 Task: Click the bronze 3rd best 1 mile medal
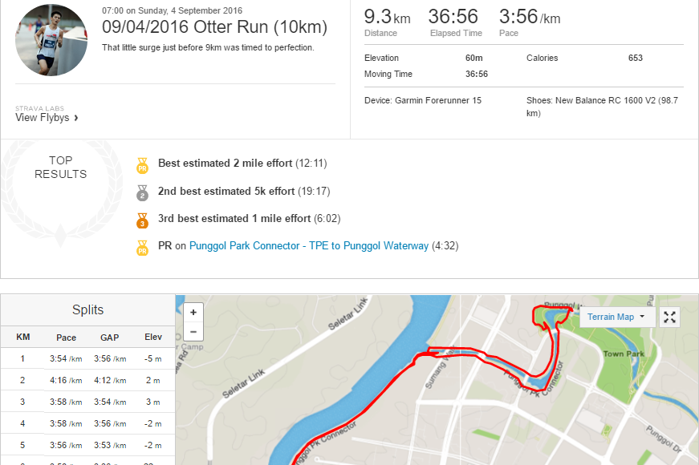[142, 220]
